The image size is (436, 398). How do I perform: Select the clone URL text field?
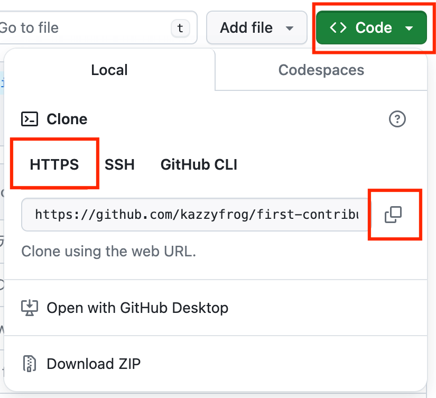click(x=196, y=214)
